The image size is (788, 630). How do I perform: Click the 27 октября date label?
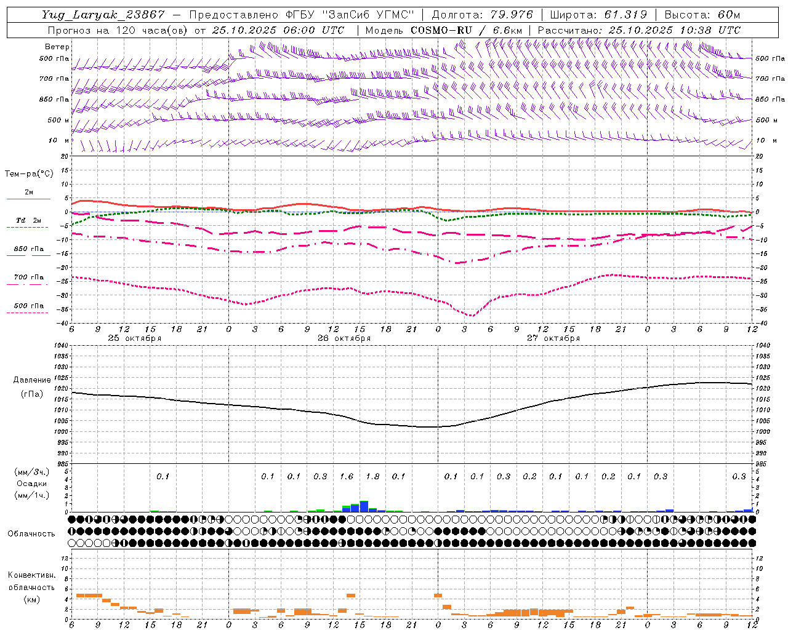tap(553, 338)
